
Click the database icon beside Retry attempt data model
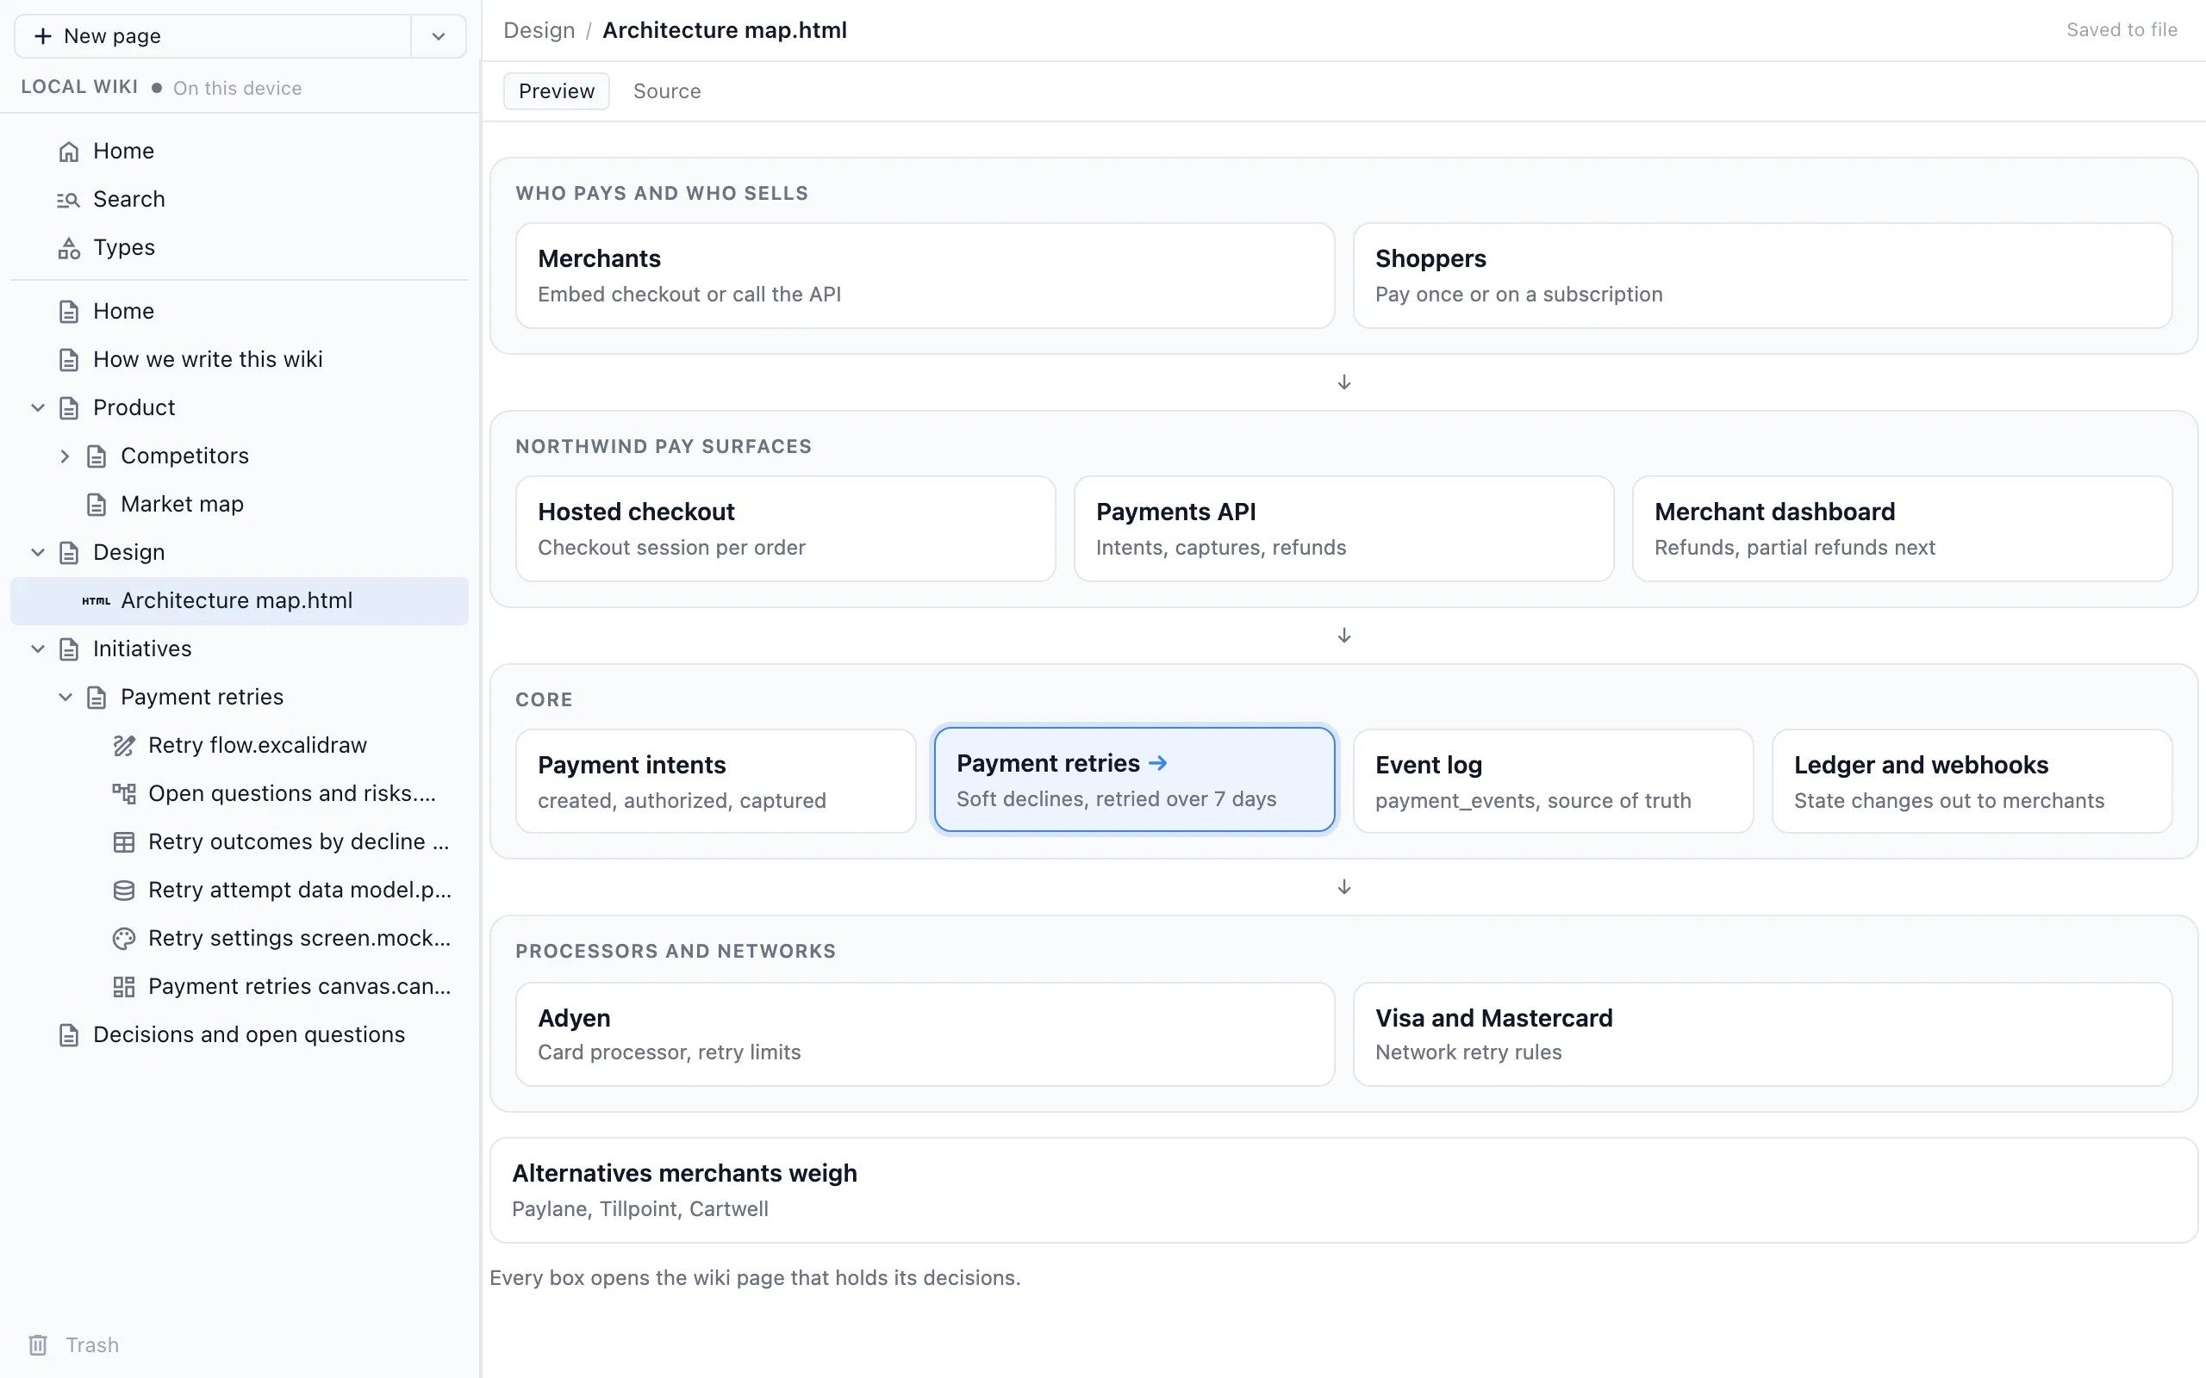coord(124,891)
